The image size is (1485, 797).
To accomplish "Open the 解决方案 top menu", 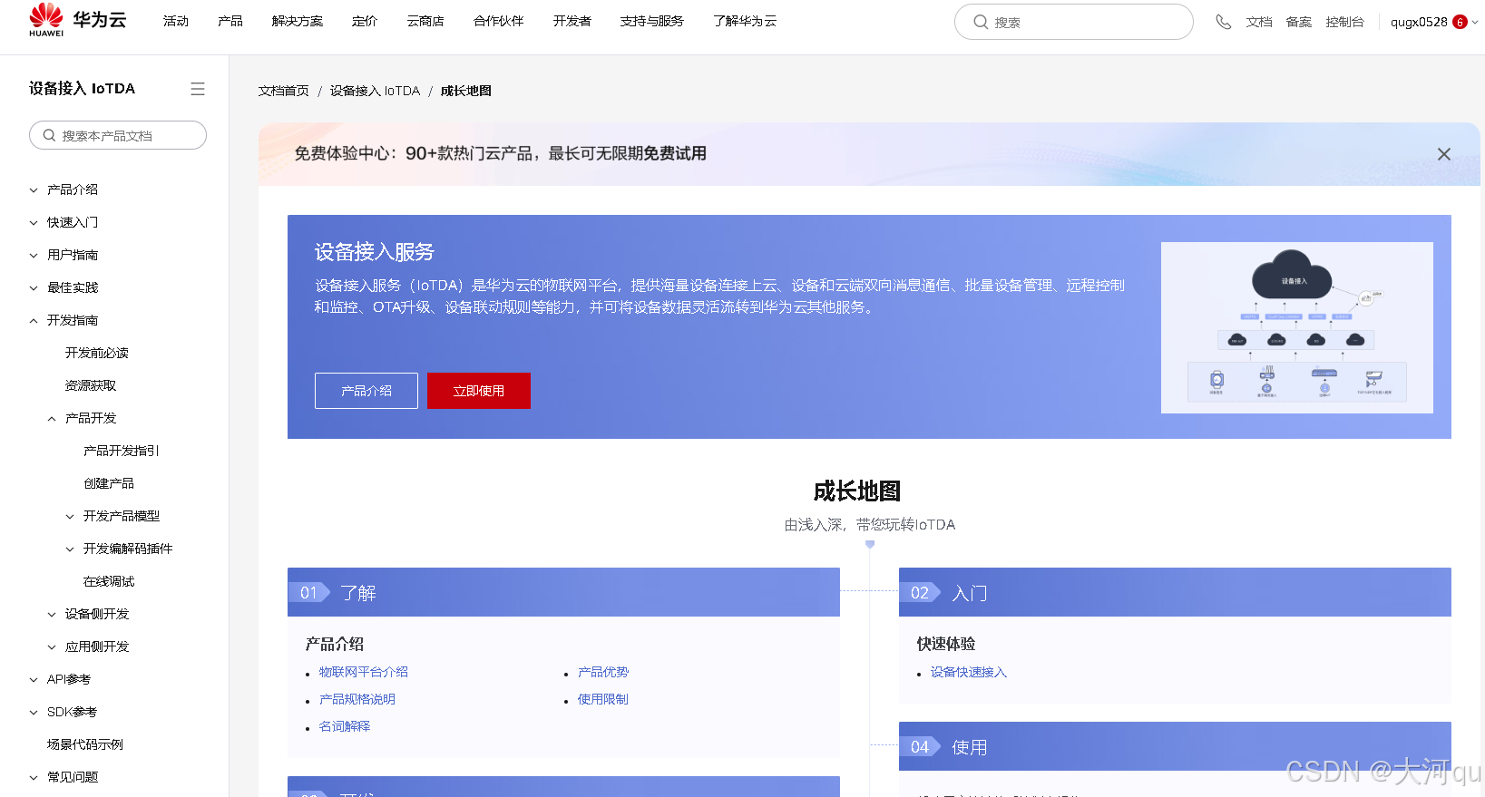I will pos(298,21).
